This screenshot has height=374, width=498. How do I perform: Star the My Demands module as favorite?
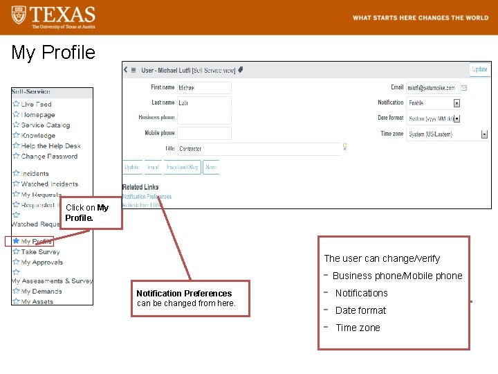16,291
